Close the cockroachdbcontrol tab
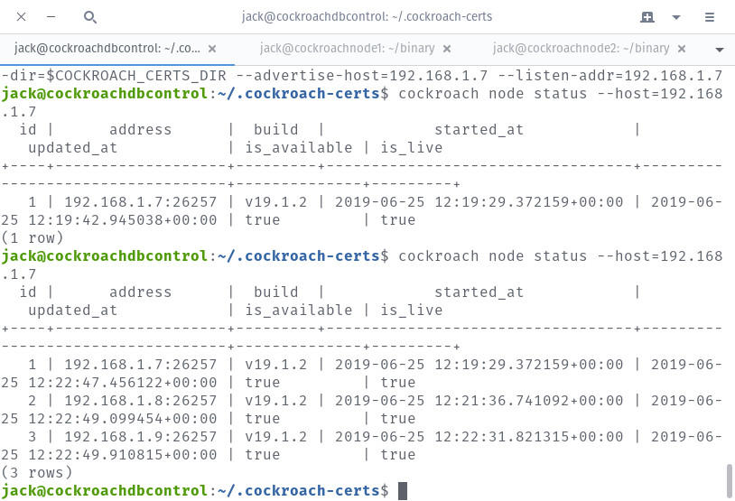735x501 pixels. click(x=212, y=49)
